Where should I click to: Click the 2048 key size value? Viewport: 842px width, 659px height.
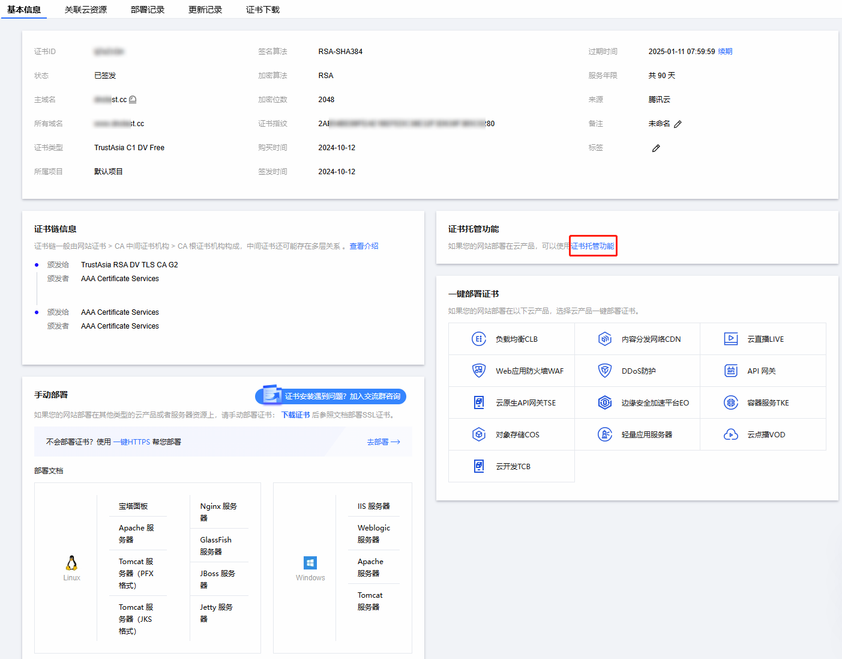326,100
